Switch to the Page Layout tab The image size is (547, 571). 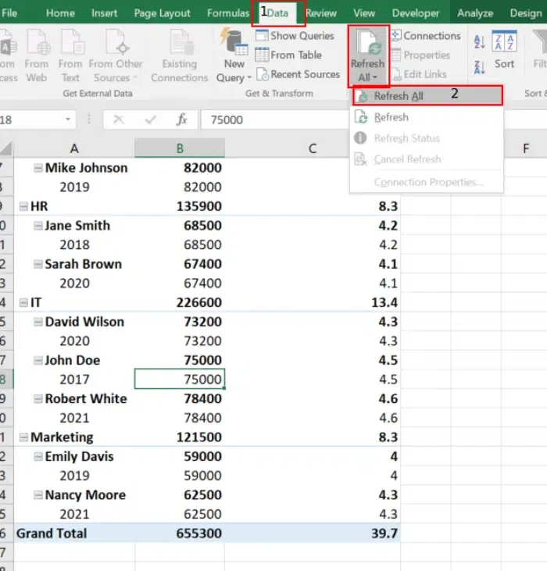162,13
